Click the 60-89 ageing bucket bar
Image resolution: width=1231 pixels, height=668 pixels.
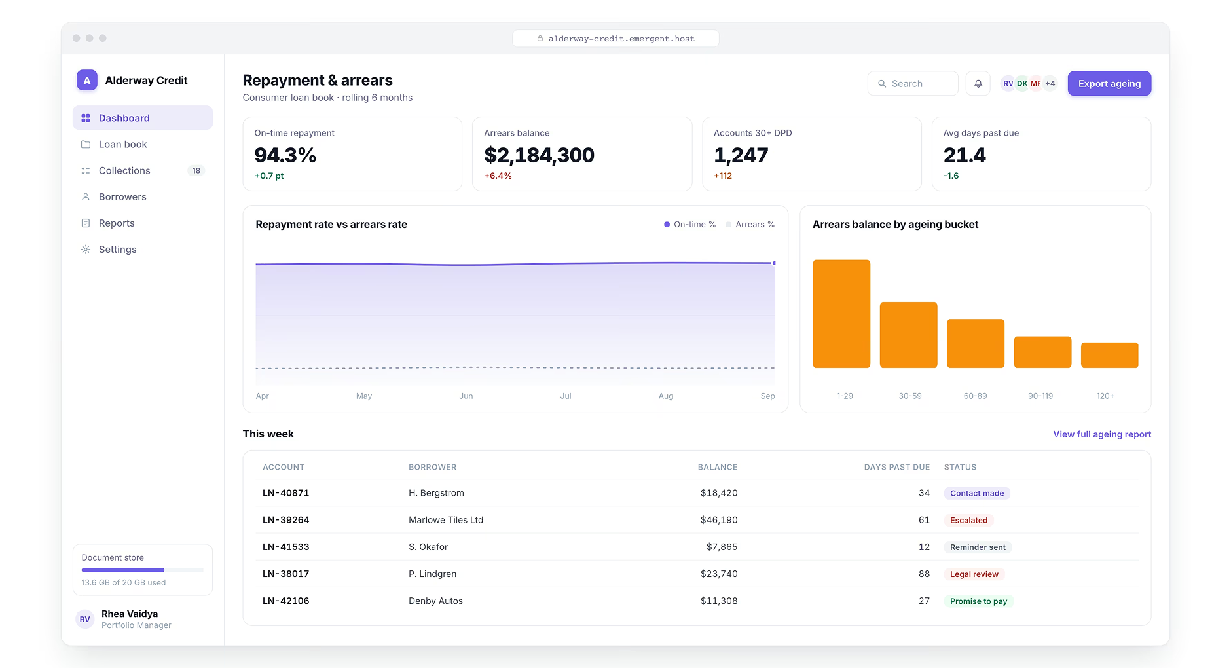pyautogui.click(x=976, y=343)
